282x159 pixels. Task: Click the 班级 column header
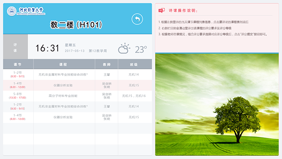coord(134,64)
